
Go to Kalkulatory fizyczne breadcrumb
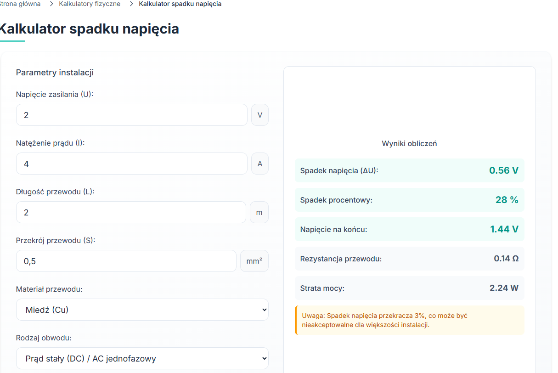pyautogui.click(x=90, y=4)
